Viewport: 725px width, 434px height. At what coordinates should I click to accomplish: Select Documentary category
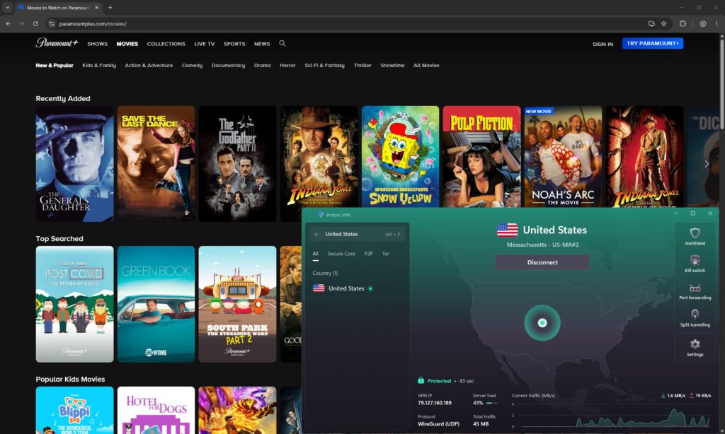point(229,66)
